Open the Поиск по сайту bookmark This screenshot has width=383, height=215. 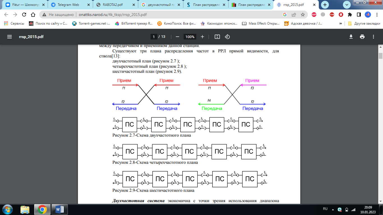pyautogui.click(x=48, y=24)
